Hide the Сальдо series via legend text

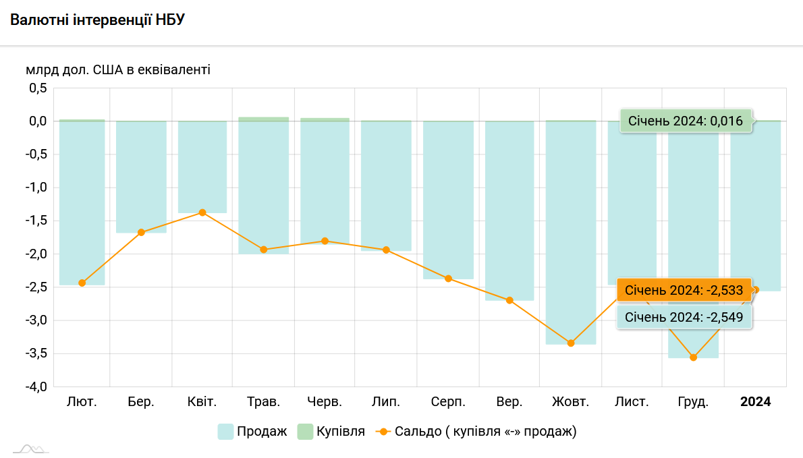[x=485, y=432]
